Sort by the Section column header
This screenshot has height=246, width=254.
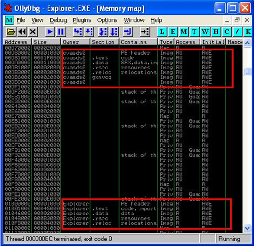click(x=105, y=42)
